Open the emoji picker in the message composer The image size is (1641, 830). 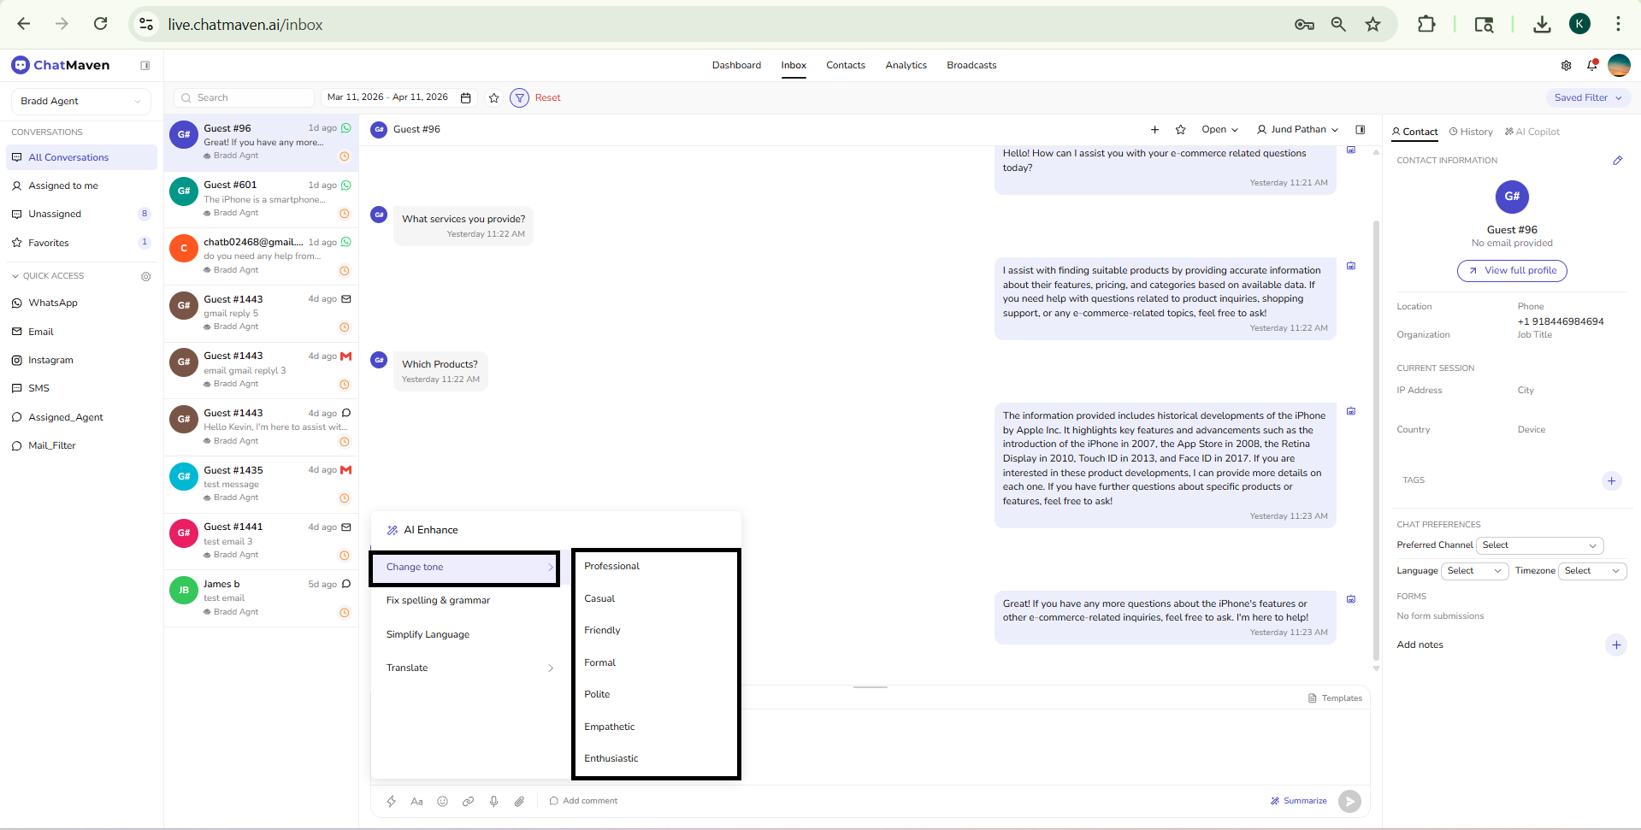tap(443, 801)
